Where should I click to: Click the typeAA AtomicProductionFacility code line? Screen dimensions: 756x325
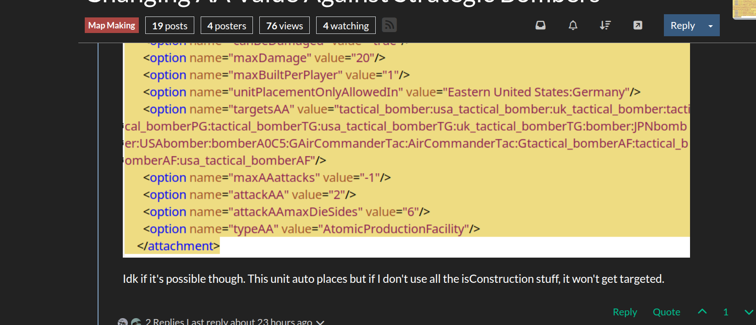312,229
